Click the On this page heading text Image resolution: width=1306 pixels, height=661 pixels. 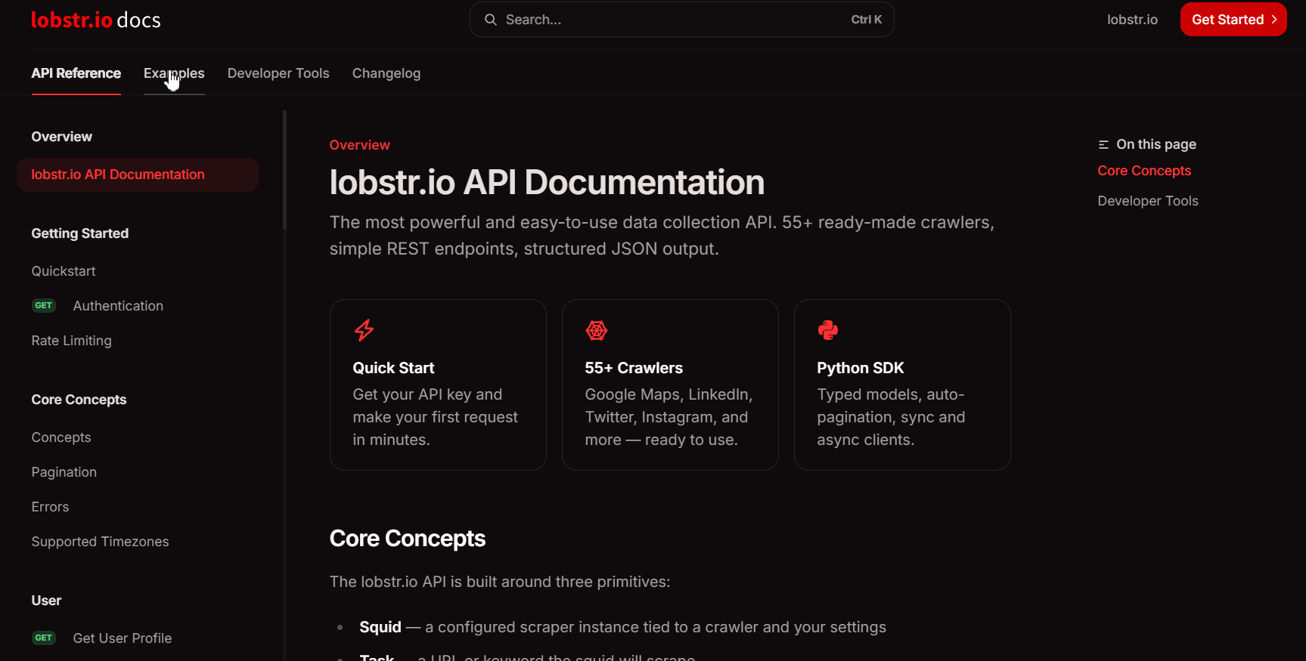coord(1156,144)
